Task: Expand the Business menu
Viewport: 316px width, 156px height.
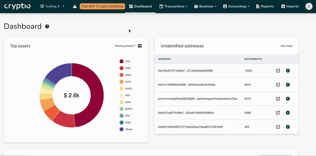Action: point(205,6)
